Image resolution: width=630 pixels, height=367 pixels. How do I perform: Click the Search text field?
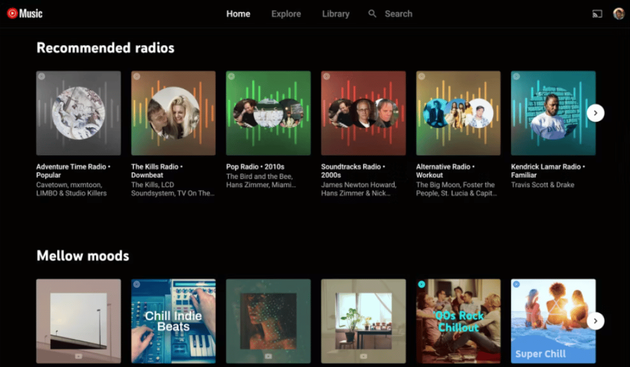pyautogui.click(x=398, y=14)
